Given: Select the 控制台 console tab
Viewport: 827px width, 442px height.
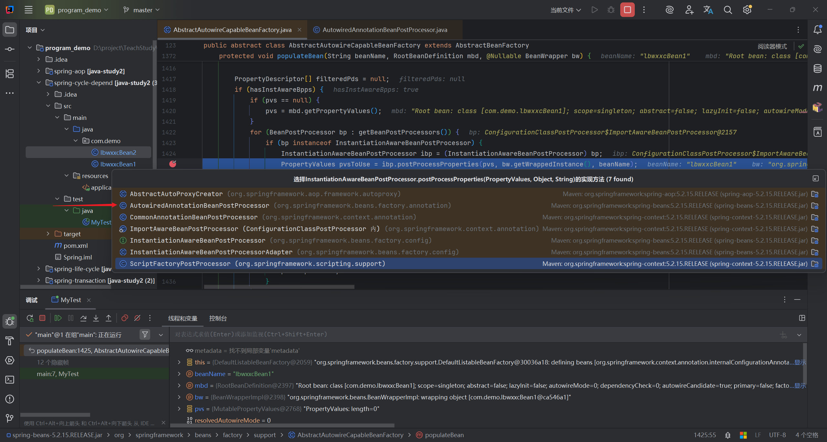Looking at the screenshot, I should click(218, 319).
